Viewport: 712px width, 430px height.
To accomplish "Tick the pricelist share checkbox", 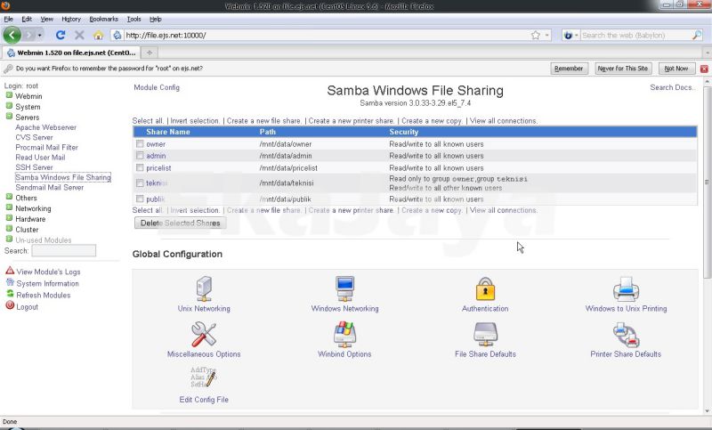I will point(140,167).
